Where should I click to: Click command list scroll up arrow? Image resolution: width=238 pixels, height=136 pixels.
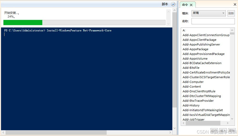[232, 30]
